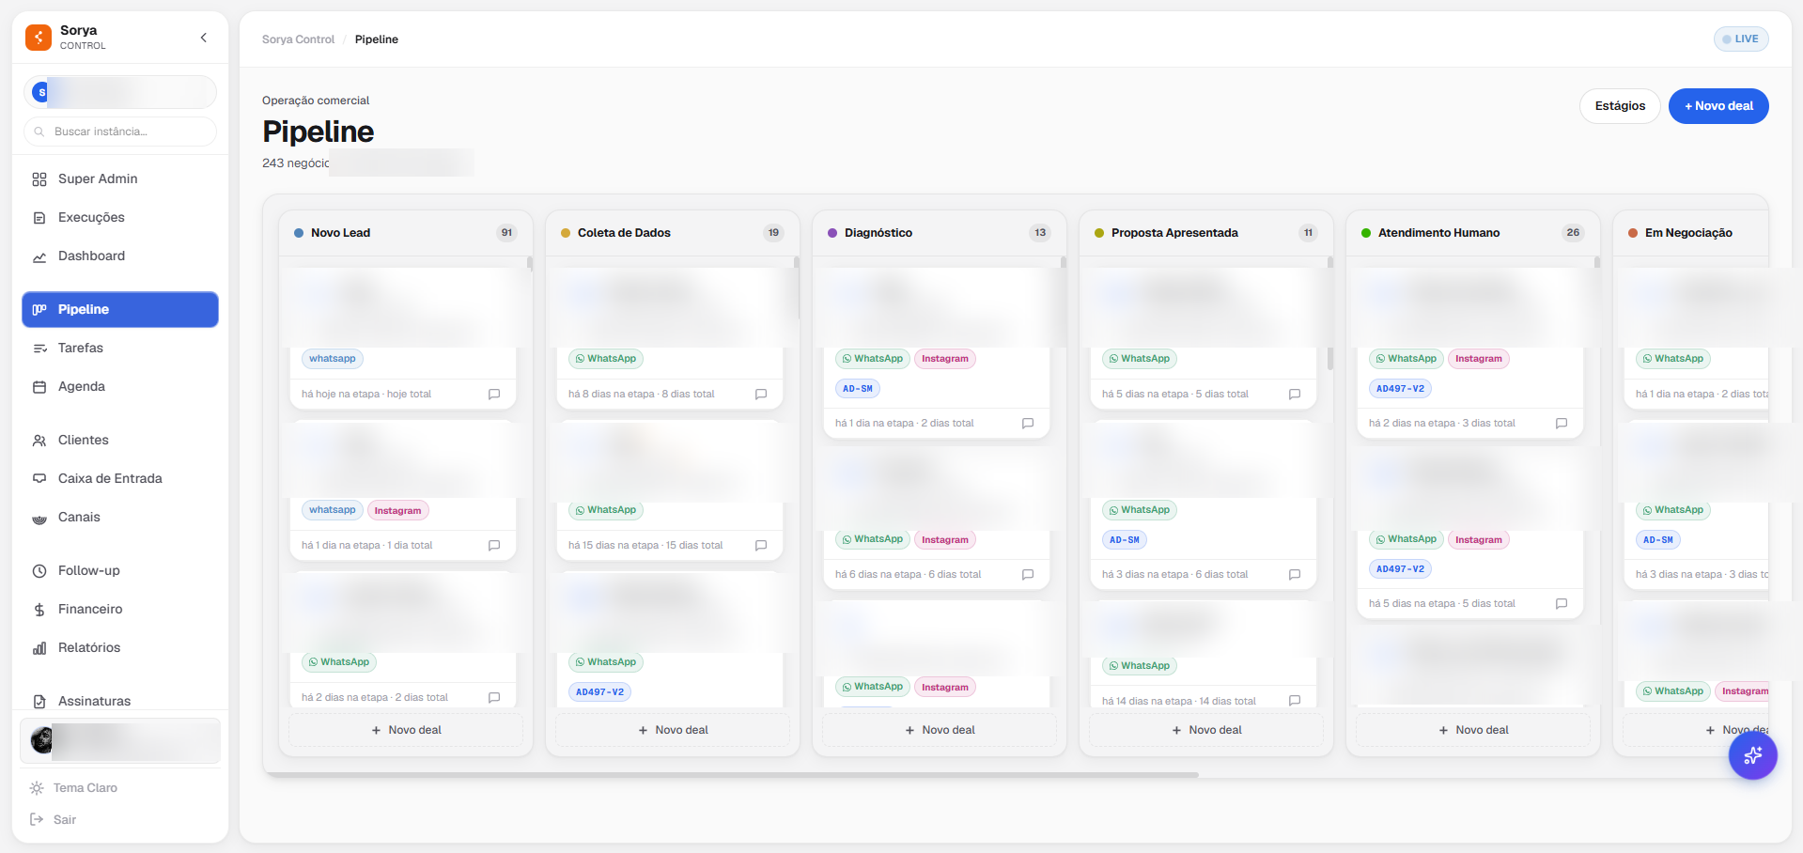The width and height of the screenshot is (1803, 853).
Task: Click the Sorya orange logo icon
Action: tap(39, 38)
